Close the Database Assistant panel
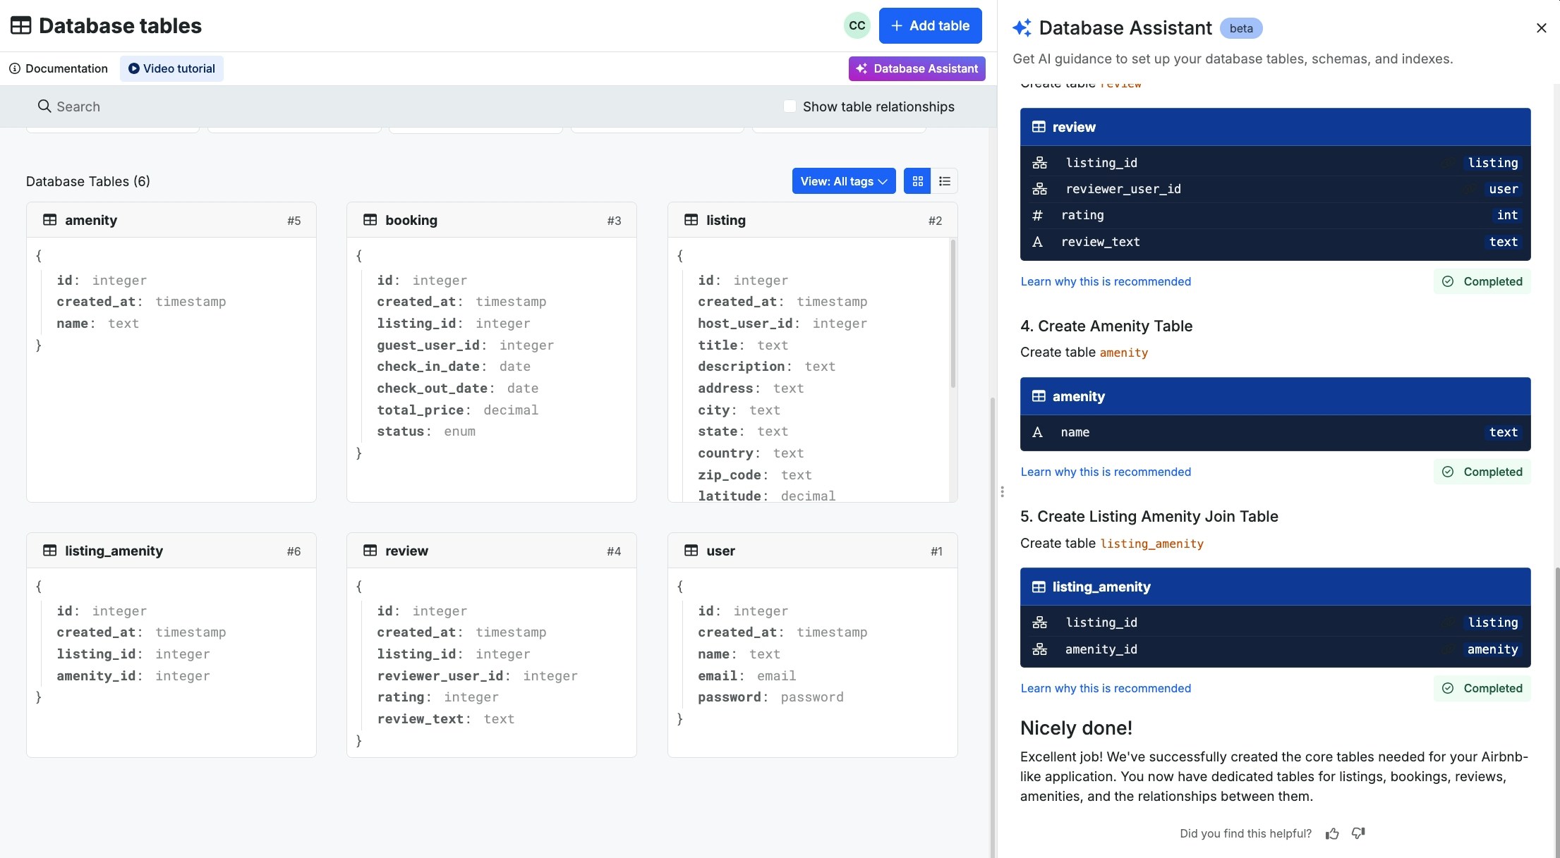The height and width of the screenshot is (858, 1560). click(x=1541, y=28)
